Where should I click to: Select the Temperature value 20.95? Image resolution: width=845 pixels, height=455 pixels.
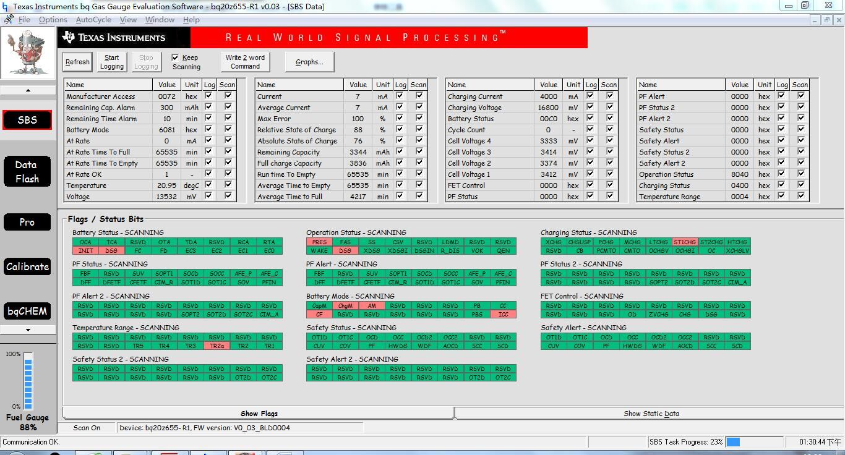point(166,185)
